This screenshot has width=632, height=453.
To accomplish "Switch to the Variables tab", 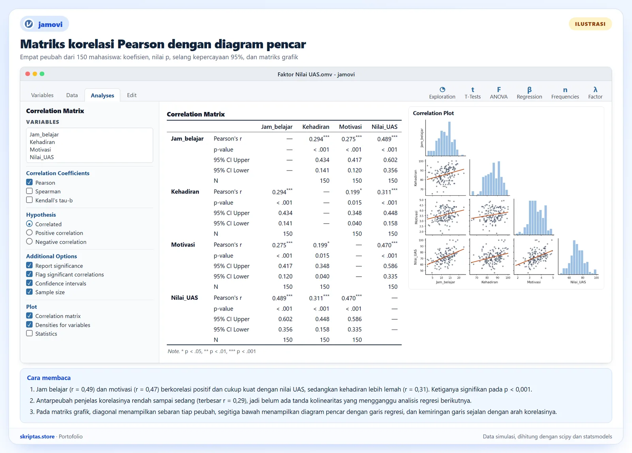I will click(42, 95).
